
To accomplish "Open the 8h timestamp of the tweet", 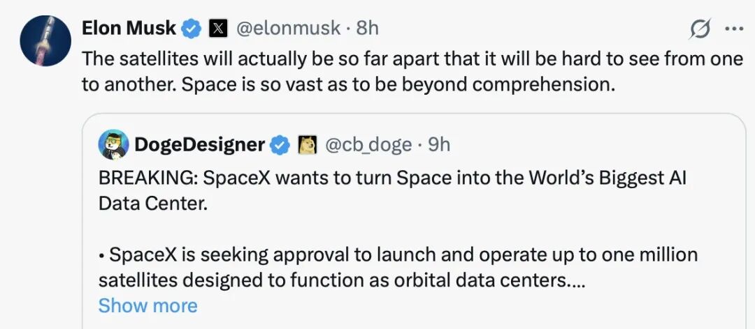I will coord(367,29).
